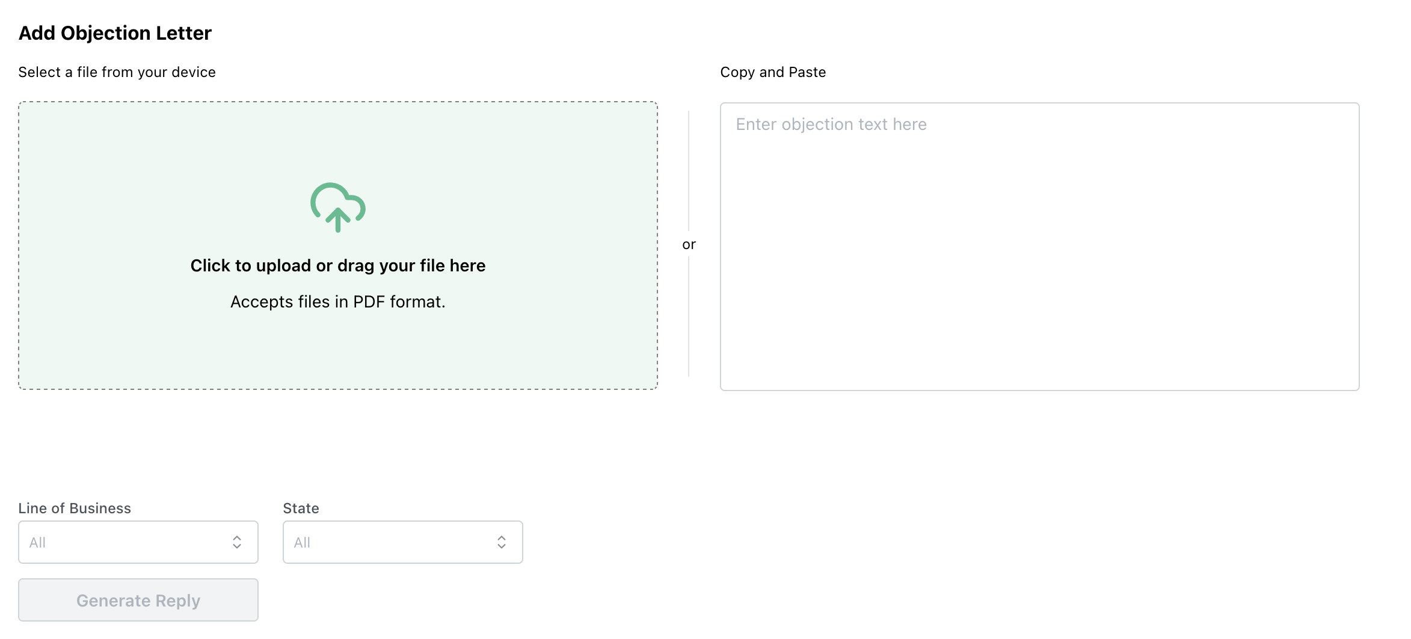Screen dimensions: 1411x639
Task: Click the Add Objection Letter heading
Action: [x=115, y=33]
